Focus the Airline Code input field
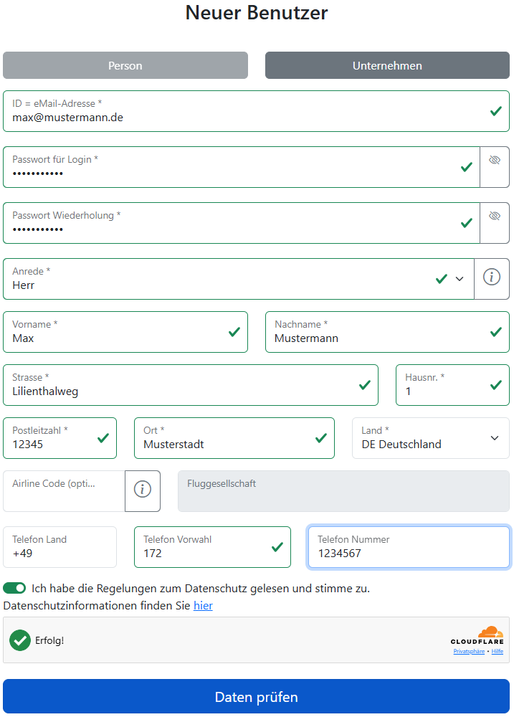Screen dimensions: 514x717 [65, 491]
